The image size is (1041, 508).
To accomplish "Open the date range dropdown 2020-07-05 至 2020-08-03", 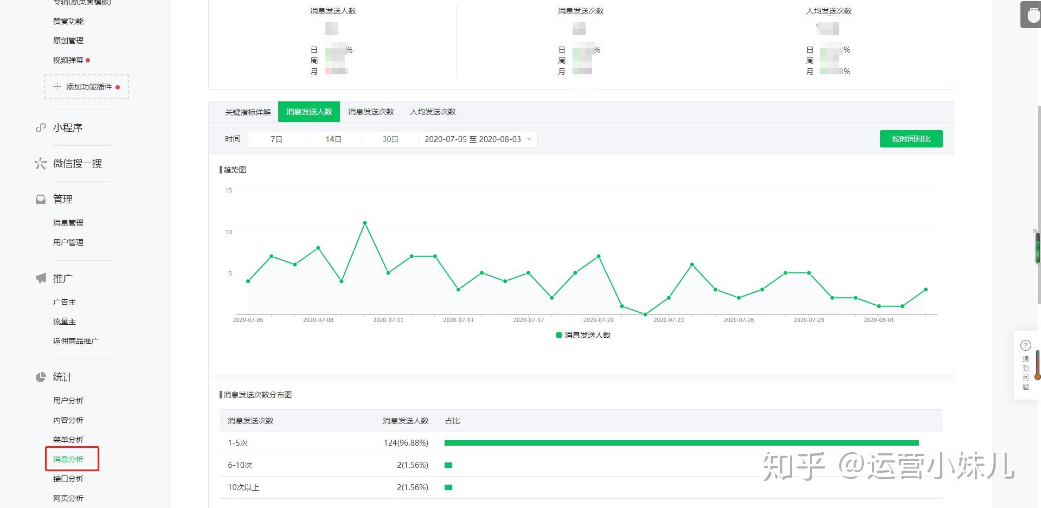I will tap(478, 139).
